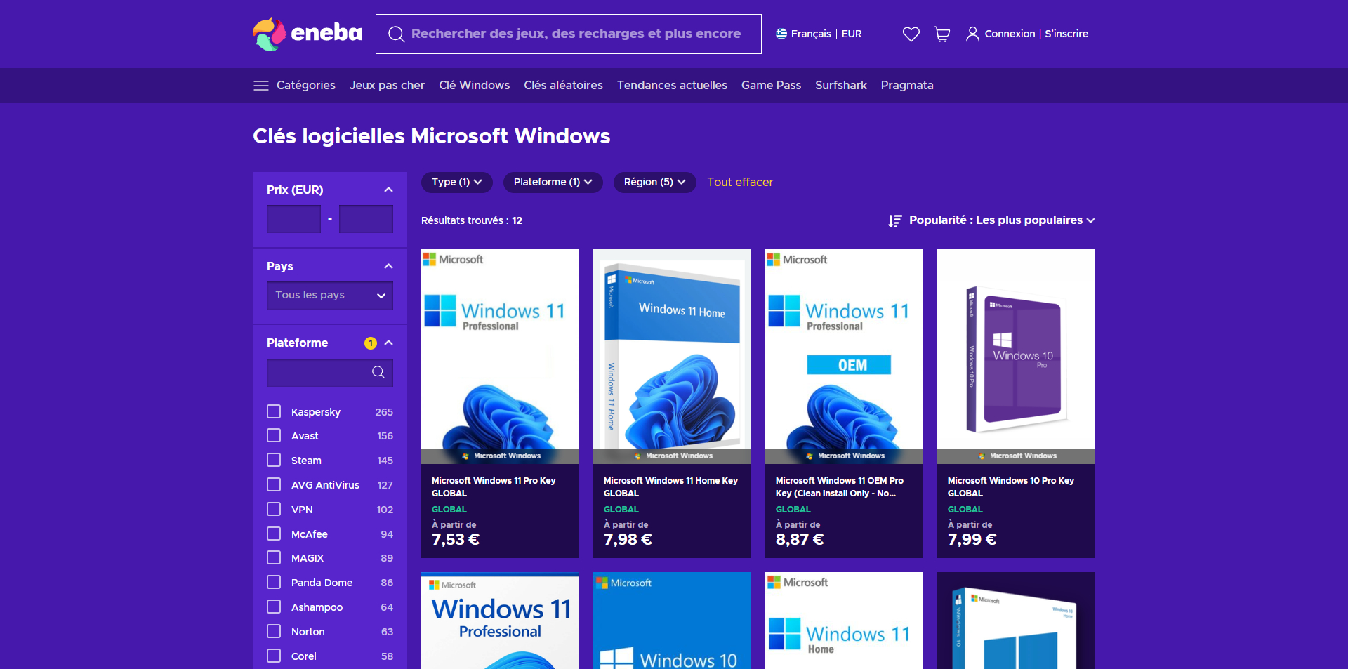The width and height of the screenshot is (1348, 669).
Task: Open the Tous les pays dropdown
Action: click(330, 296)
